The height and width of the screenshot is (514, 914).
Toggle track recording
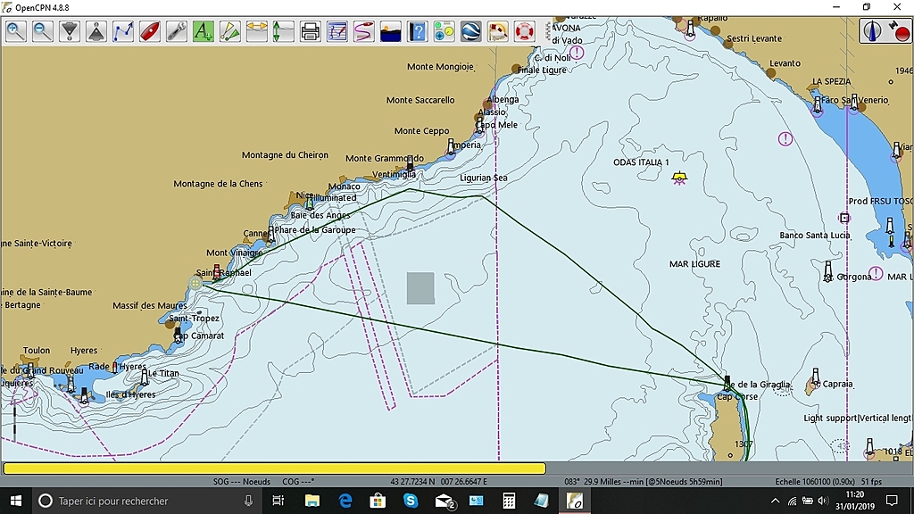364,31
